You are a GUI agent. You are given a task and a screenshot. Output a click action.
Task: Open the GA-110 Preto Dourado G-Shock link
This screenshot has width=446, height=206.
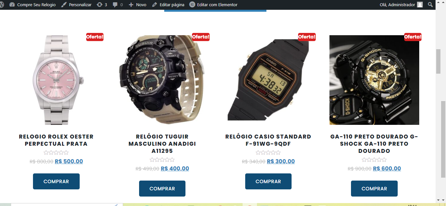tap(374, 144)
